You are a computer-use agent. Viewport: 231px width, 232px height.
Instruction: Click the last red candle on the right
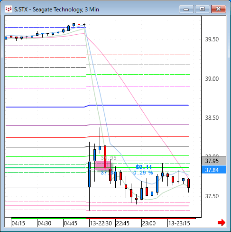[x=188, y=183]
